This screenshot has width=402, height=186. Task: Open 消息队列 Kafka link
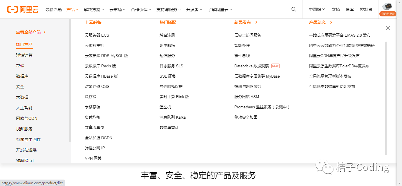(172, 117)
